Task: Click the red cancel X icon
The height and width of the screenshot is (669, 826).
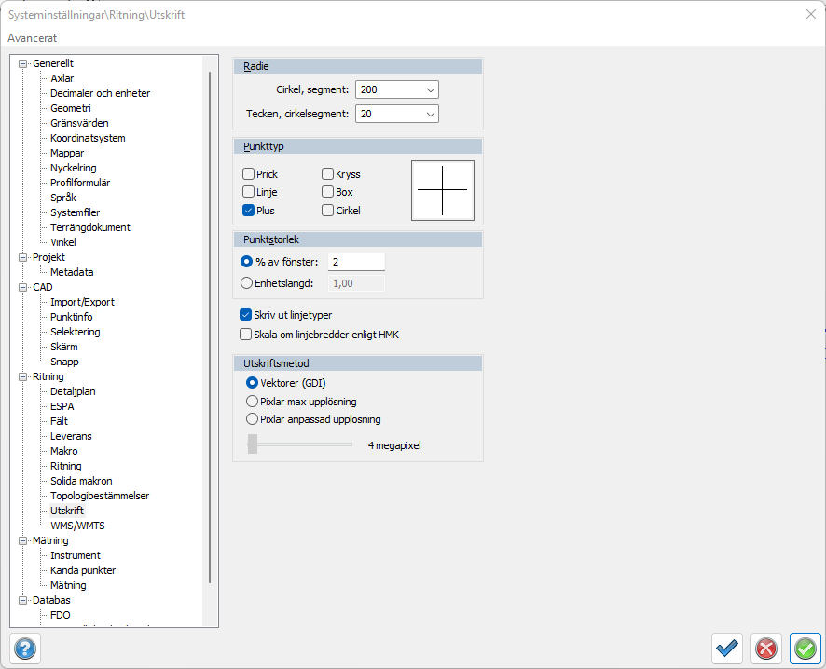Action: click(x=766, y=648)
